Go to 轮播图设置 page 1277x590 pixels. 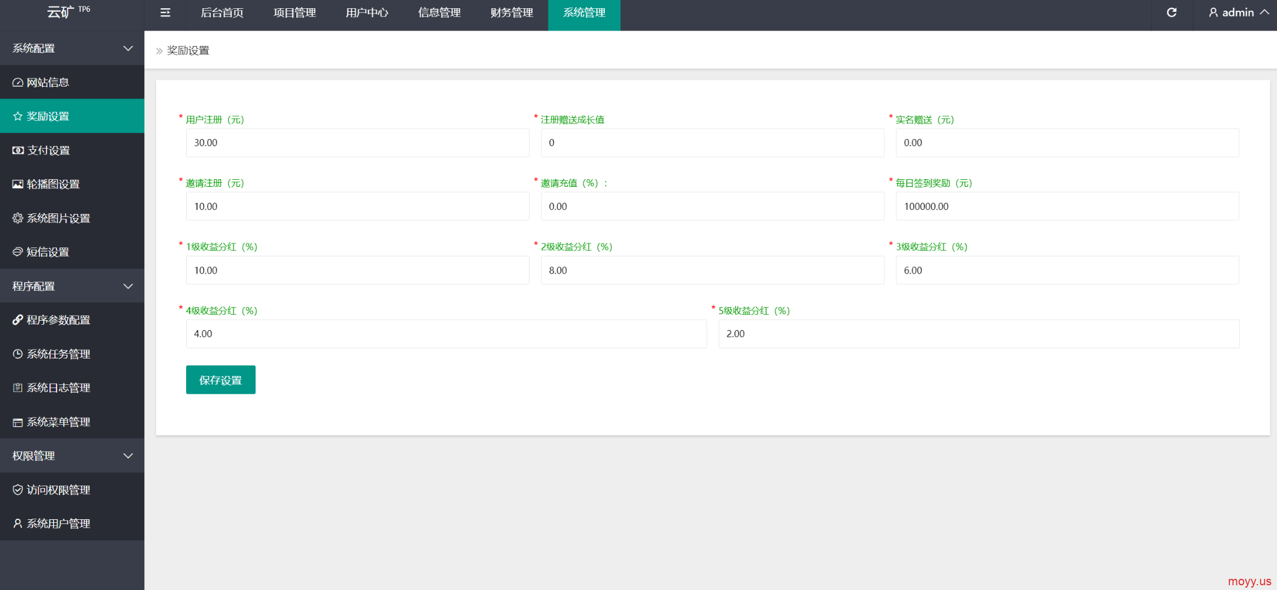pyautogui.click(x=72, y=184)
